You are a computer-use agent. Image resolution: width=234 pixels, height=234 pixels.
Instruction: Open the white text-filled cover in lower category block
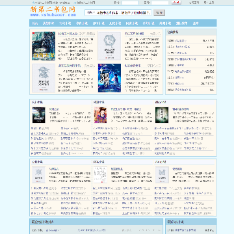[x=100, y=175]
